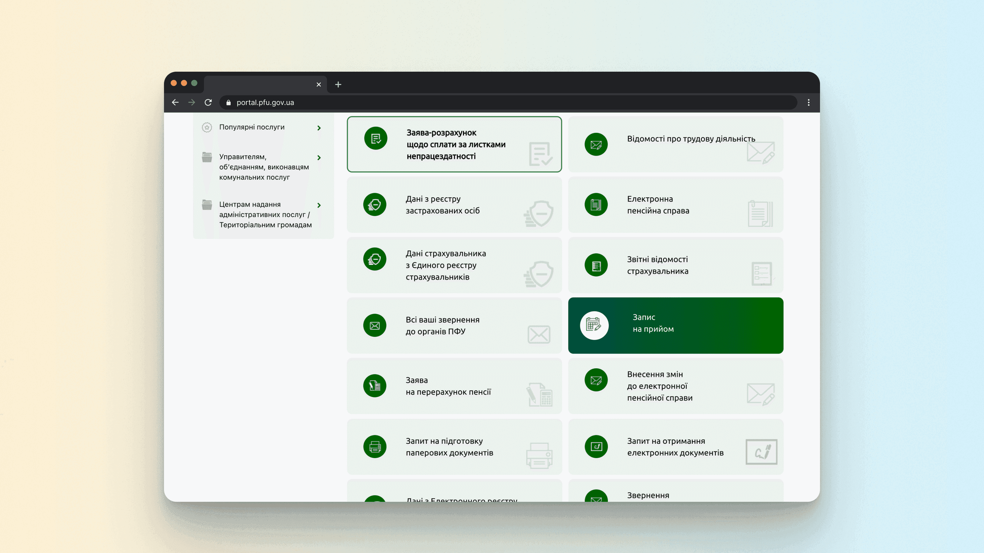984x553 pixels.
Task: Click the document icon on Електронна пенсійна справа
Action: tap(596, 204)
